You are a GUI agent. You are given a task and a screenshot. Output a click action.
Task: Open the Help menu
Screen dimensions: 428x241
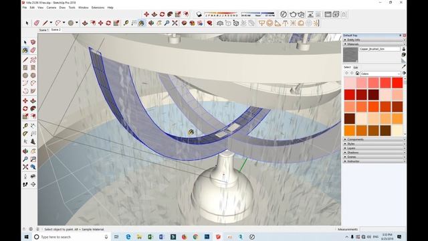point(110,7)
